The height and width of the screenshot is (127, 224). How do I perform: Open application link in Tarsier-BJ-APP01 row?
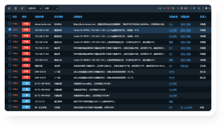coord(186,36)
